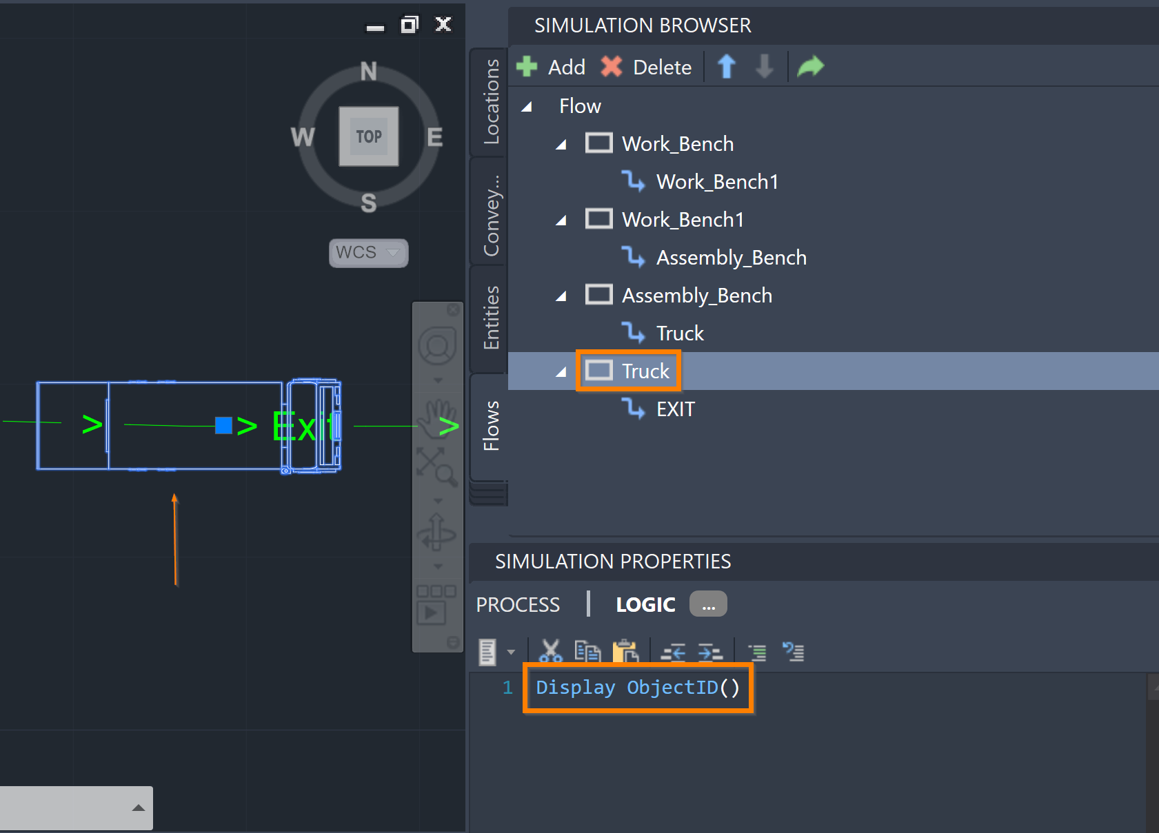Cut selected logic text with scissors icon
The height and width of the screenshot is (833, 1159).
click(551, 651)
